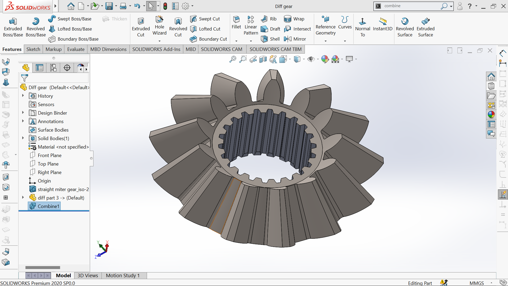The height and width of the screenshot is (286, 508).
Task: Open the Reference Geometry dropdown arrow
Action: point(326,41)
